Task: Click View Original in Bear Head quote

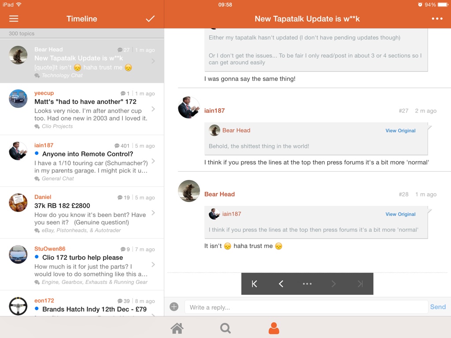Action: 400,131
